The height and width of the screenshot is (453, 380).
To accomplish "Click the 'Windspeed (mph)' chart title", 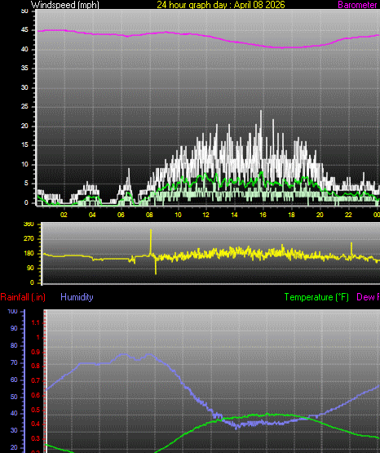I will click(x=65, y=5).
